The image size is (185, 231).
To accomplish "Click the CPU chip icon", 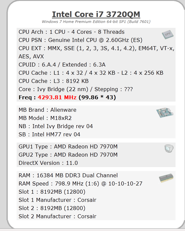I will (167, 35).
